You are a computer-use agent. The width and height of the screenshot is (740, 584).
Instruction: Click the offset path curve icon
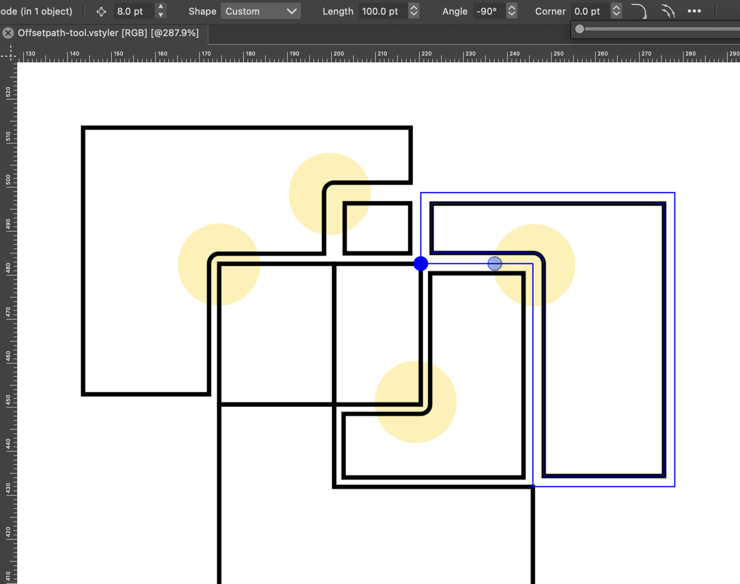pyautogui.click(x=667, y=11)
